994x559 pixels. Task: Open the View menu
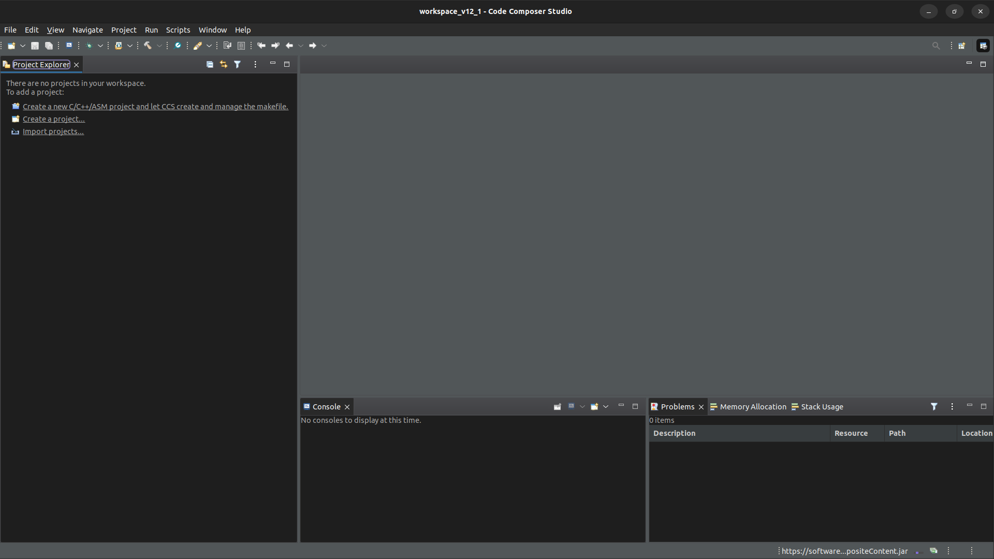click(x=55, y=30)
